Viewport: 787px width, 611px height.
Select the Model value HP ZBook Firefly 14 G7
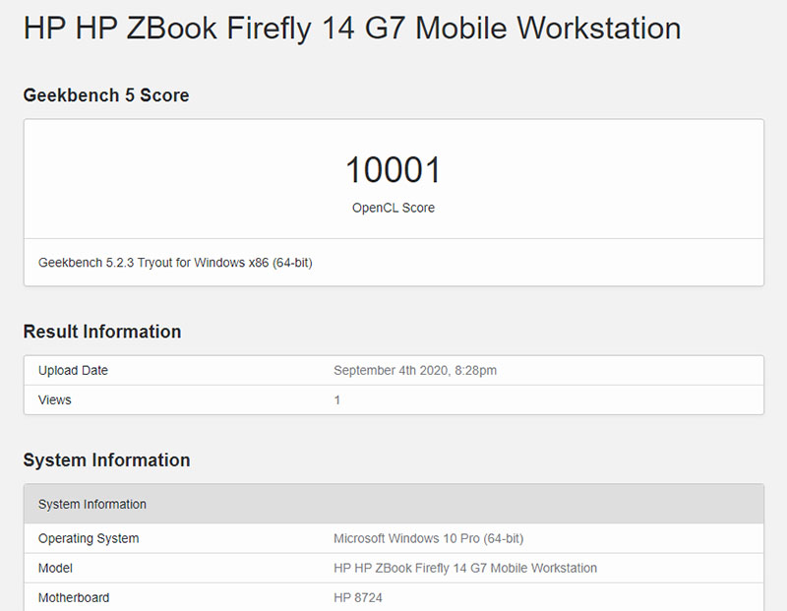(465, 569)
